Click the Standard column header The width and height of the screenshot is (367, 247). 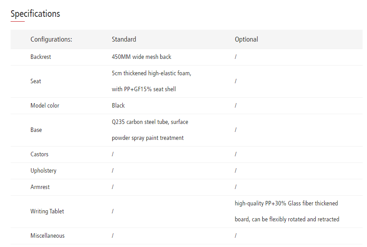124,39
